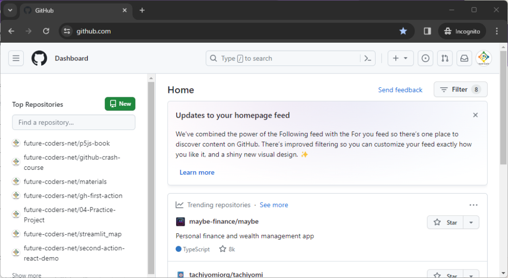508x278 pixels.
Task: Click Send feedback link
Action: pyautogui.click(x=400, y=90)
